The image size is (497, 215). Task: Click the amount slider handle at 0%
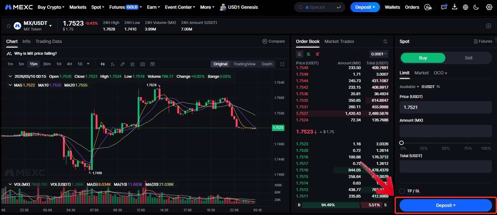point(401,143)
